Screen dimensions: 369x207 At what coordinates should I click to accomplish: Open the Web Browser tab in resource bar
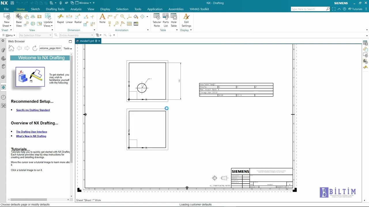pos(3,87)
